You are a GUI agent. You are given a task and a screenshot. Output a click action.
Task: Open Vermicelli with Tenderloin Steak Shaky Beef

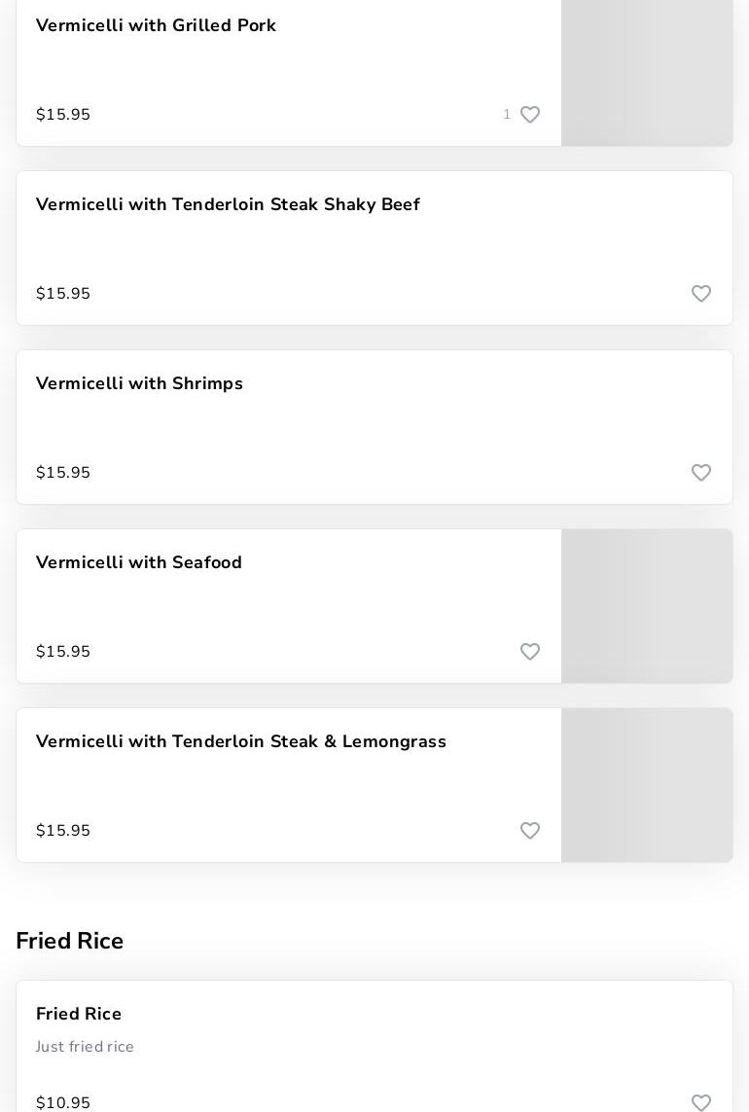tap(228, 205)
